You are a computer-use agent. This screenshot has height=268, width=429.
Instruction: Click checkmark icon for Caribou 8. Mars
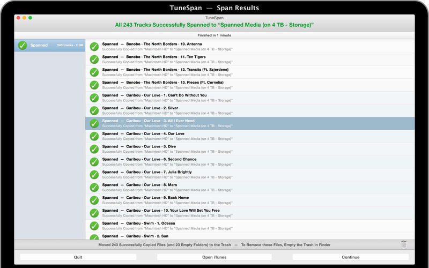tap(94, 188)
